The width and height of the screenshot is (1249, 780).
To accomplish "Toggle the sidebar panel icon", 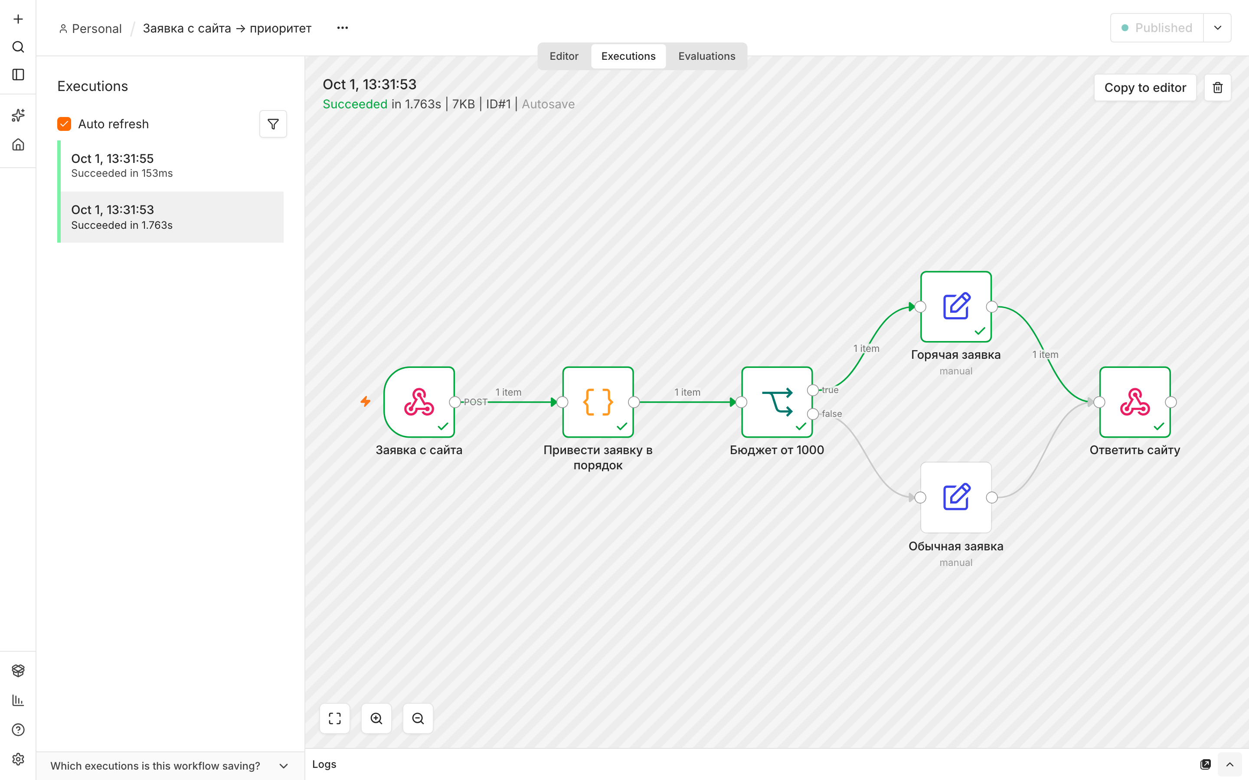I will [x=18, y=75].
